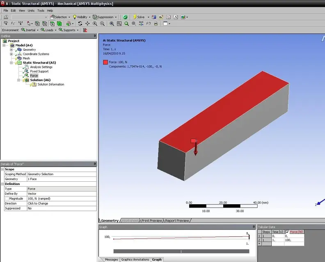Click New Section Plane icon
Screen dimensions: 325x262
click(153, 17)
